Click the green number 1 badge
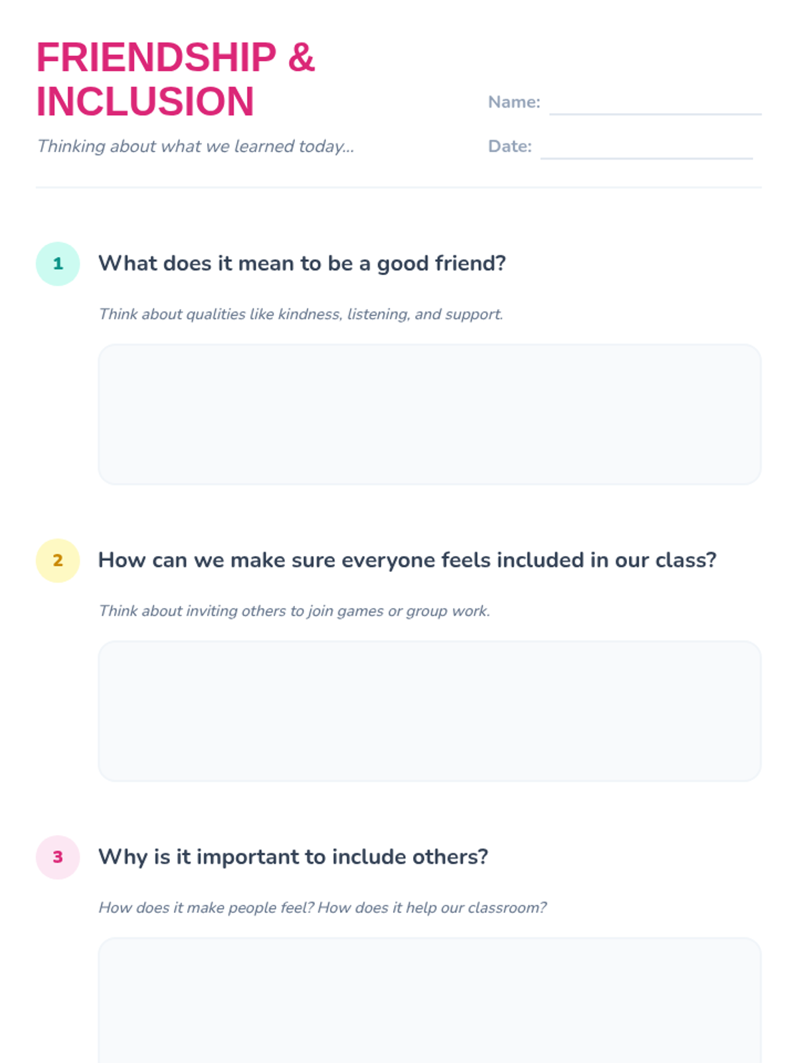 pos(58,264)
